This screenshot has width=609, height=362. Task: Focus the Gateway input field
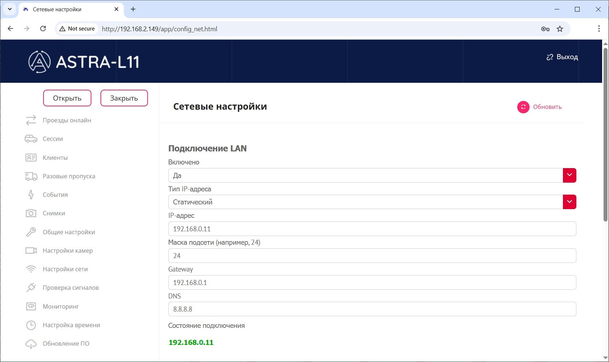coord(372,282)
